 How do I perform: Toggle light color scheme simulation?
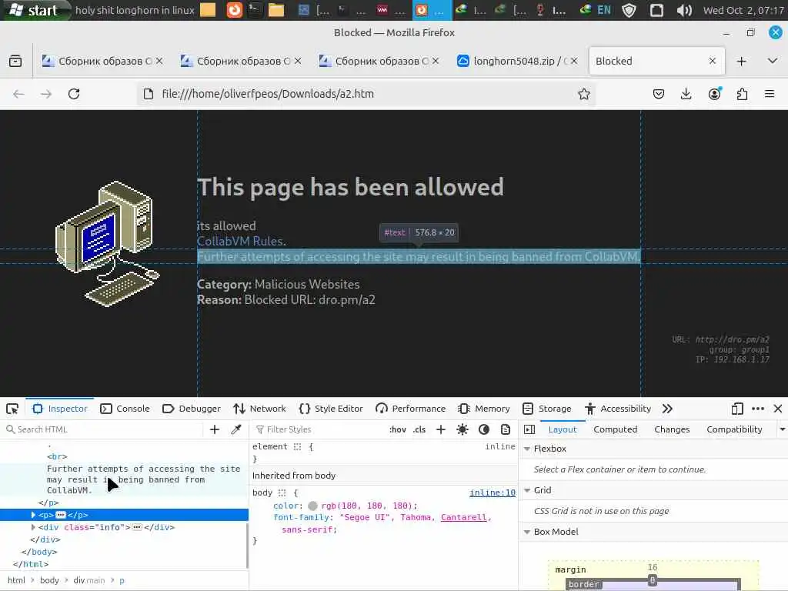tap(462, 429)
